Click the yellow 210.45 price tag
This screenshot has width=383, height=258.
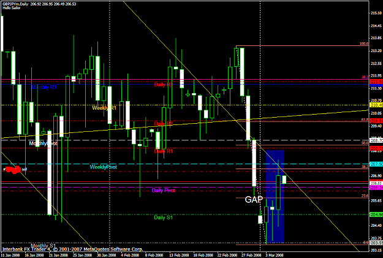376,105
